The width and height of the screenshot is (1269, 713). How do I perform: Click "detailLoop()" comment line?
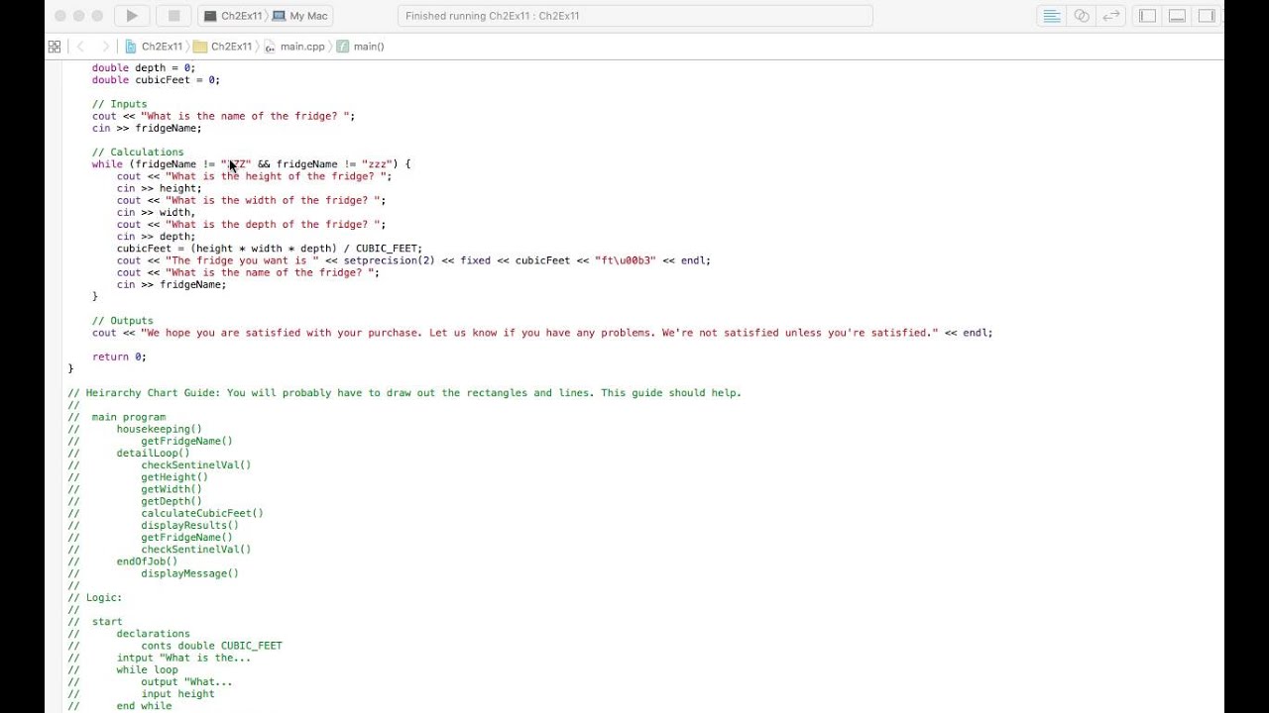(153, 454)
